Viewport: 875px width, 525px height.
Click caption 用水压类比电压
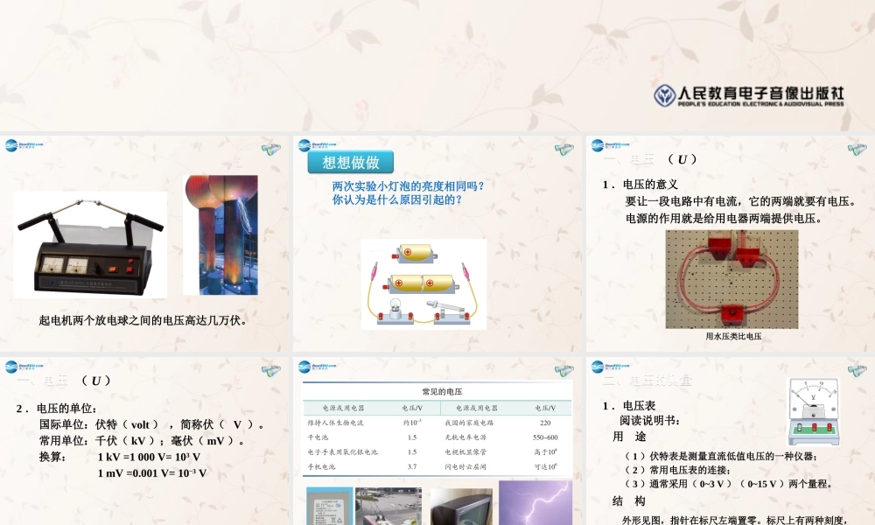click(733, 336)
